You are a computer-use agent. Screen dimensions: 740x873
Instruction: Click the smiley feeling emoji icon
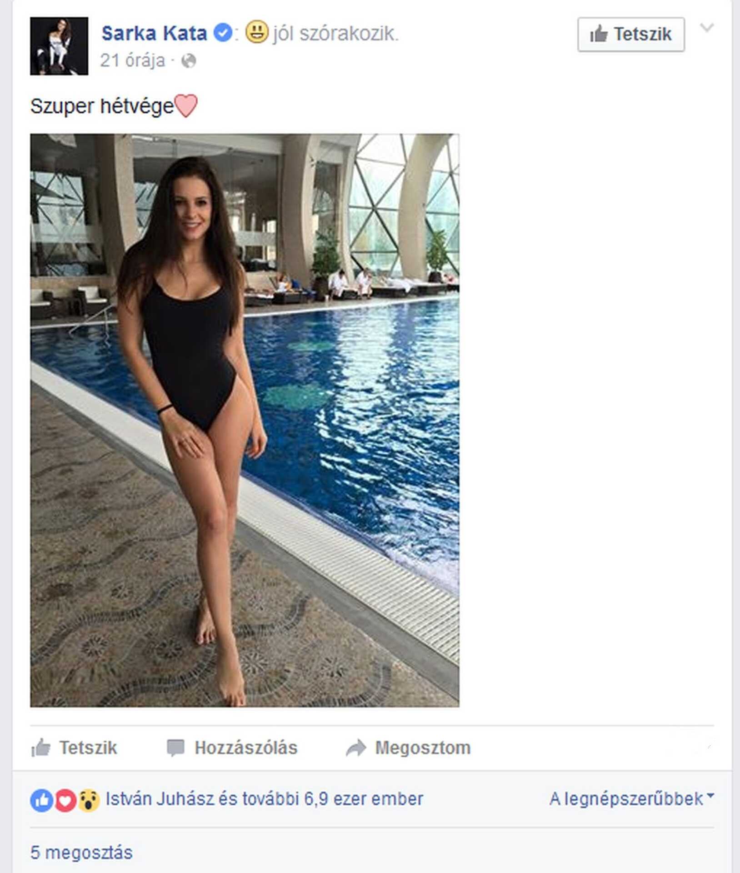coord(257,33)
